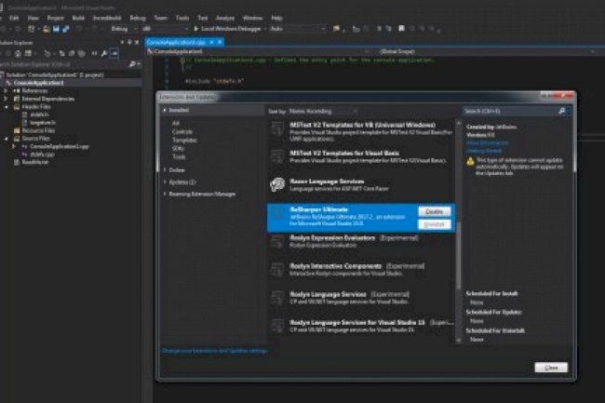605x403 pixels.
Task: Open the Debug menu
Action: click(x=138, y=17)
